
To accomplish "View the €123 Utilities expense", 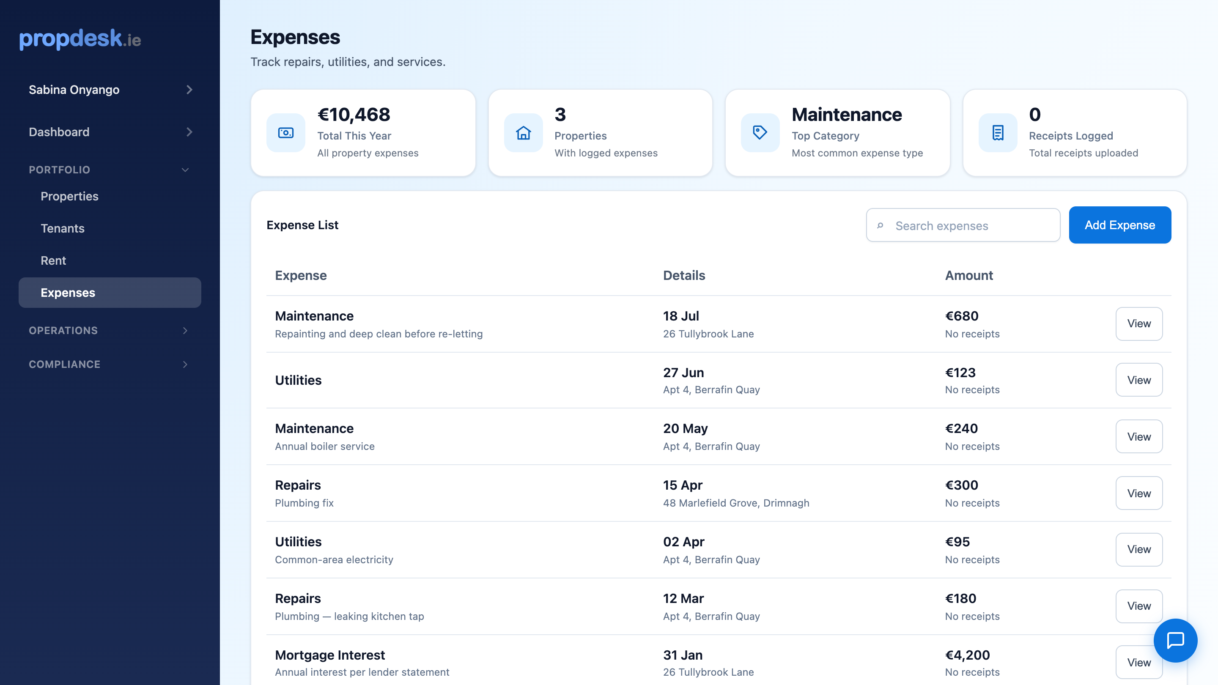I will 1138,380.
